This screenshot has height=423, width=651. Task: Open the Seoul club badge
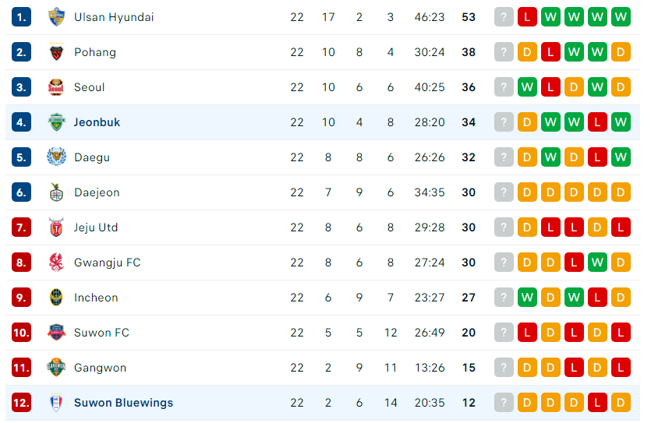tap(56, 87)
